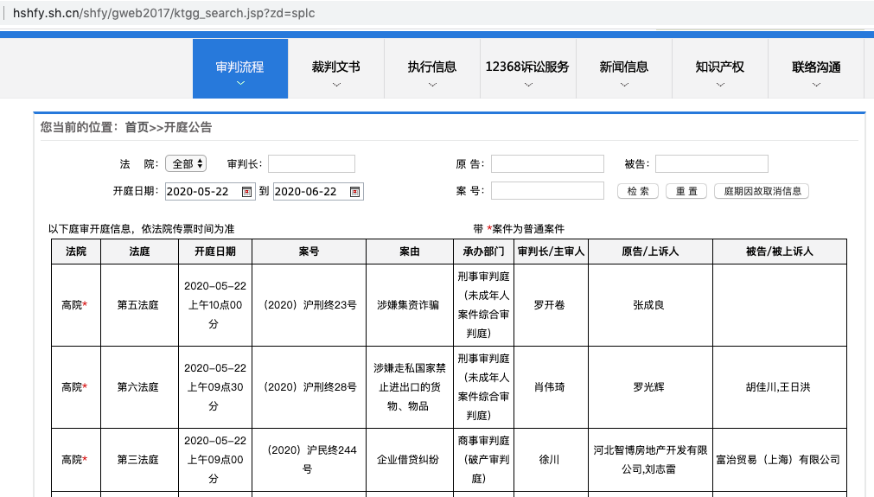The width and height of the screenshot is (874, 497).
Task: Open the 法院 court dropdown
Action: 186,163
